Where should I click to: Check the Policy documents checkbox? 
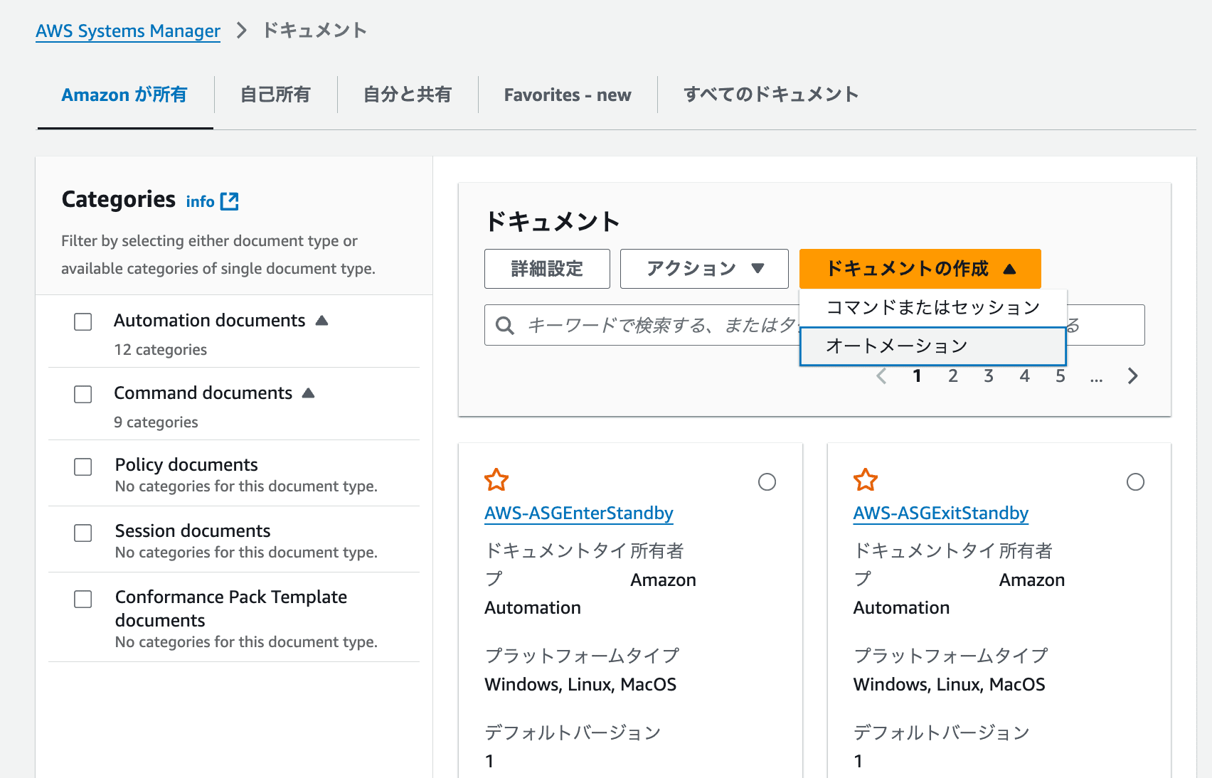(x=83, y=467)
